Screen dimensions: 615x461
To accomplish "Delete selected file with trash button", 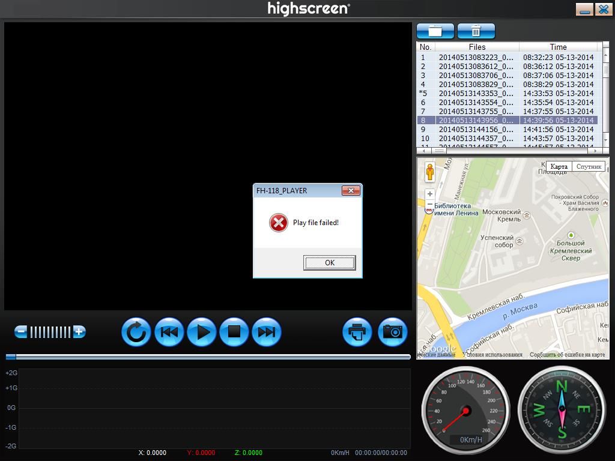I will point(476,31).
